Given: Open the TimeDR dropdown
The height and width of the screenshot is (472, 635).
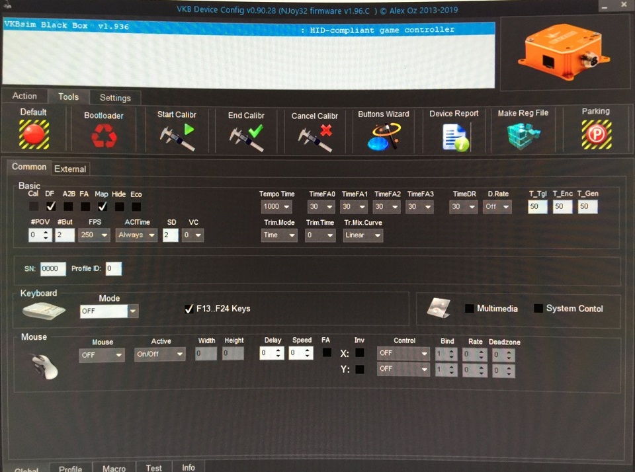Looking at the screenshot, I should pos(464,207).
